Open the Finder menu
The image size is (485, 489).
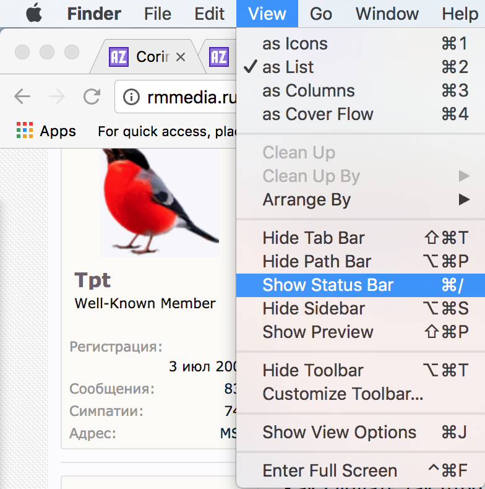click(94, 14)
